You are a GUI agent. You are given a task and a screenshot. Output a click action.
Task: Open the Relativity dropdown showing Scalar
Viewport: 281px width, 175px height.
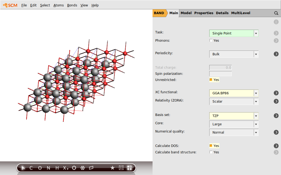coord(234,101)
